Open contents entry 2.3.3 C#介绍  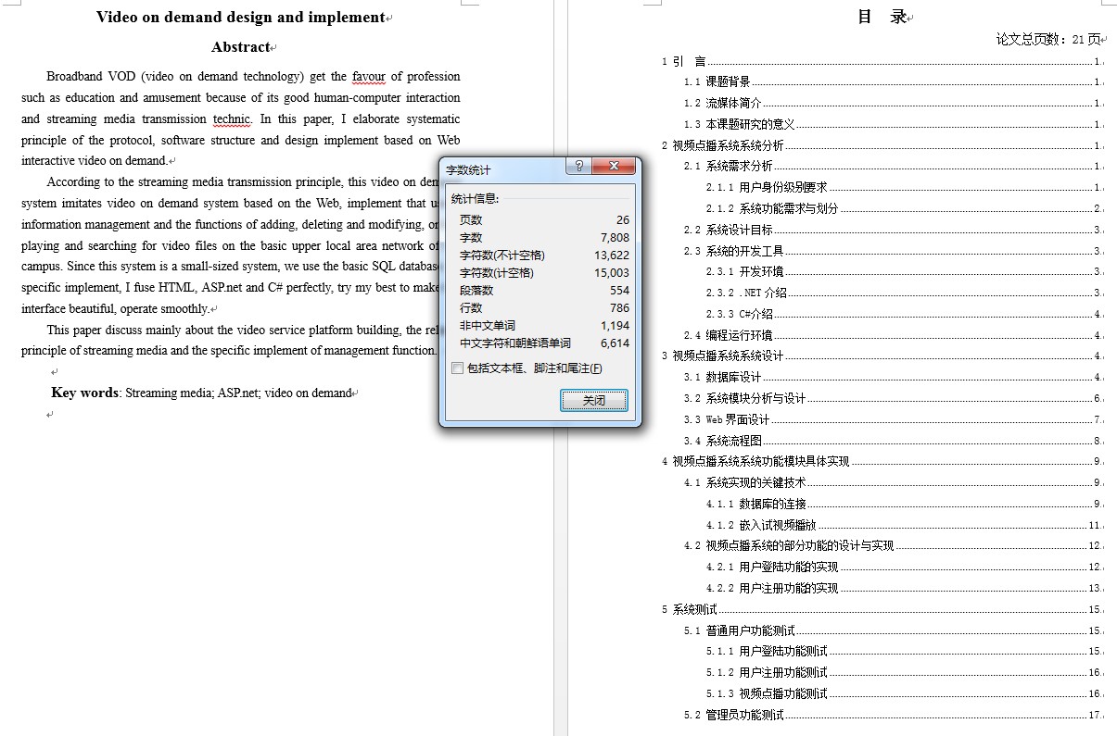904,314
